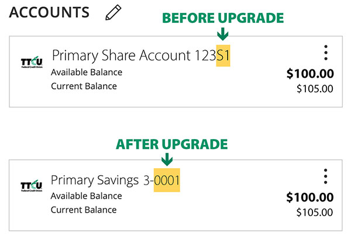This screenshot has width=351, height=236.
Task: Click the $105.00 current balance in Primary Savings
Action: click(x=315, y=212)
